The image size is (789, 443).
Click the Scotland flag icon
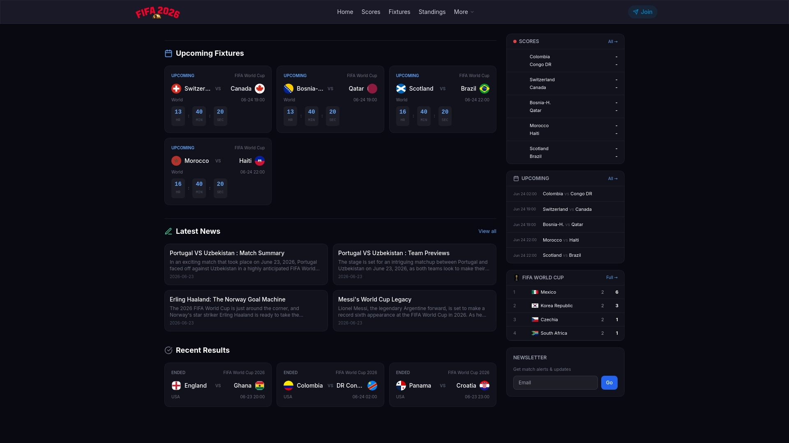[401, 89]
